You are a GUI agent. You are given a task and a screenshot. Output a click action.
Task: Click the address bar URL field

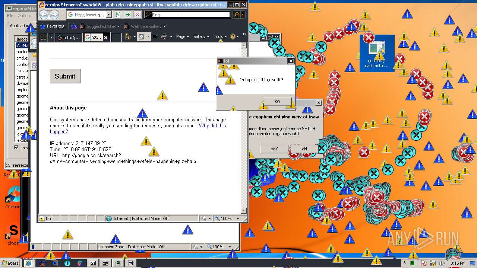pos(87,15)
